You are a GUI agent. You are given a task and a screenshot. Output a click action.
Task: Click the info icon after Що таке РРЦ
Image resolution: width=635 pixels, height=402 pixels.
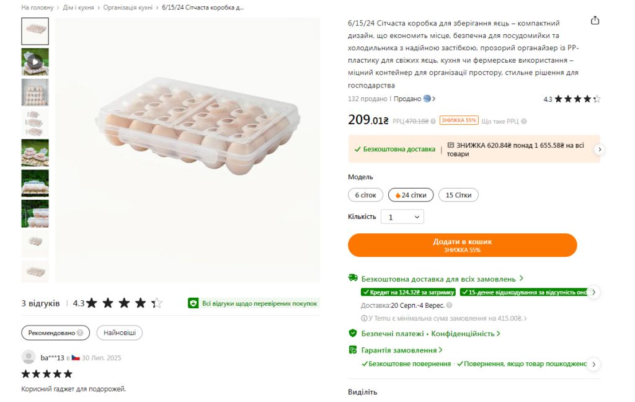(x=523, y=121)
